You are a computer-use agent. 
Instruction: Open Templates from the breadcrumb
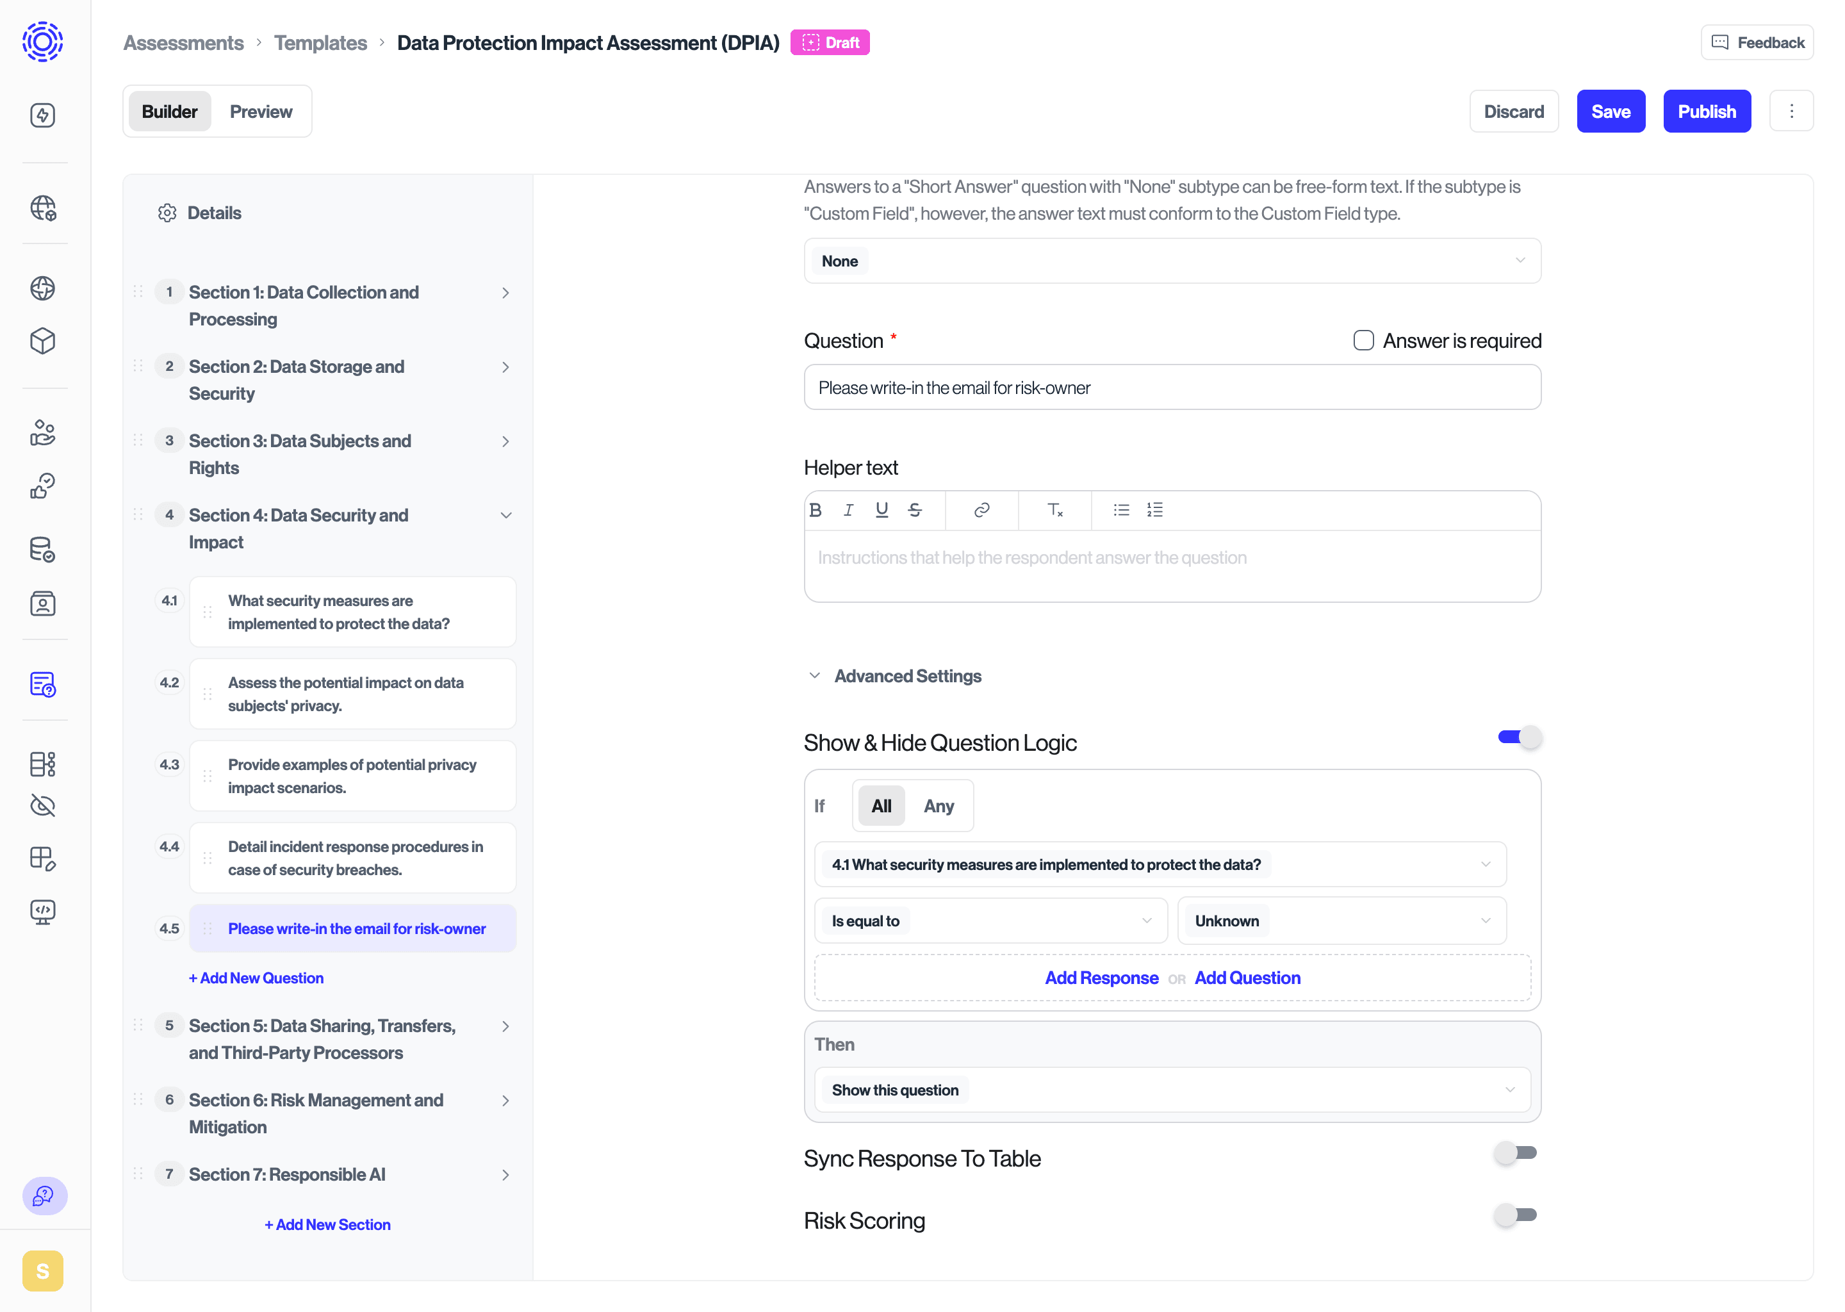coord(320,42)
